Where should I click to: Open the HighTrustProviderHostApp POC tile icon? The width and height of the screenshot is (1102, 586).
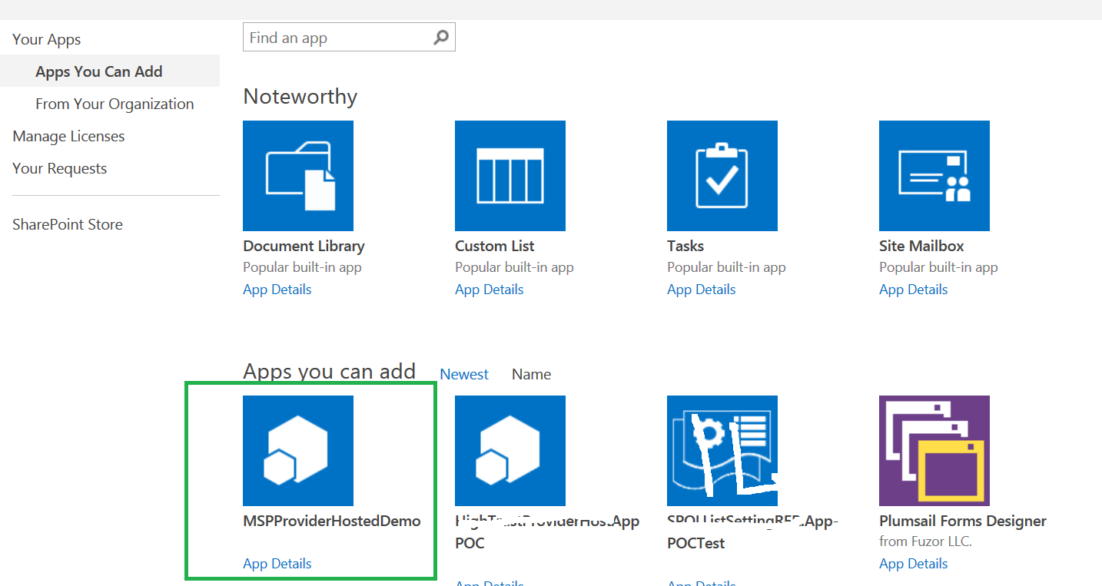tap(510, 450)
